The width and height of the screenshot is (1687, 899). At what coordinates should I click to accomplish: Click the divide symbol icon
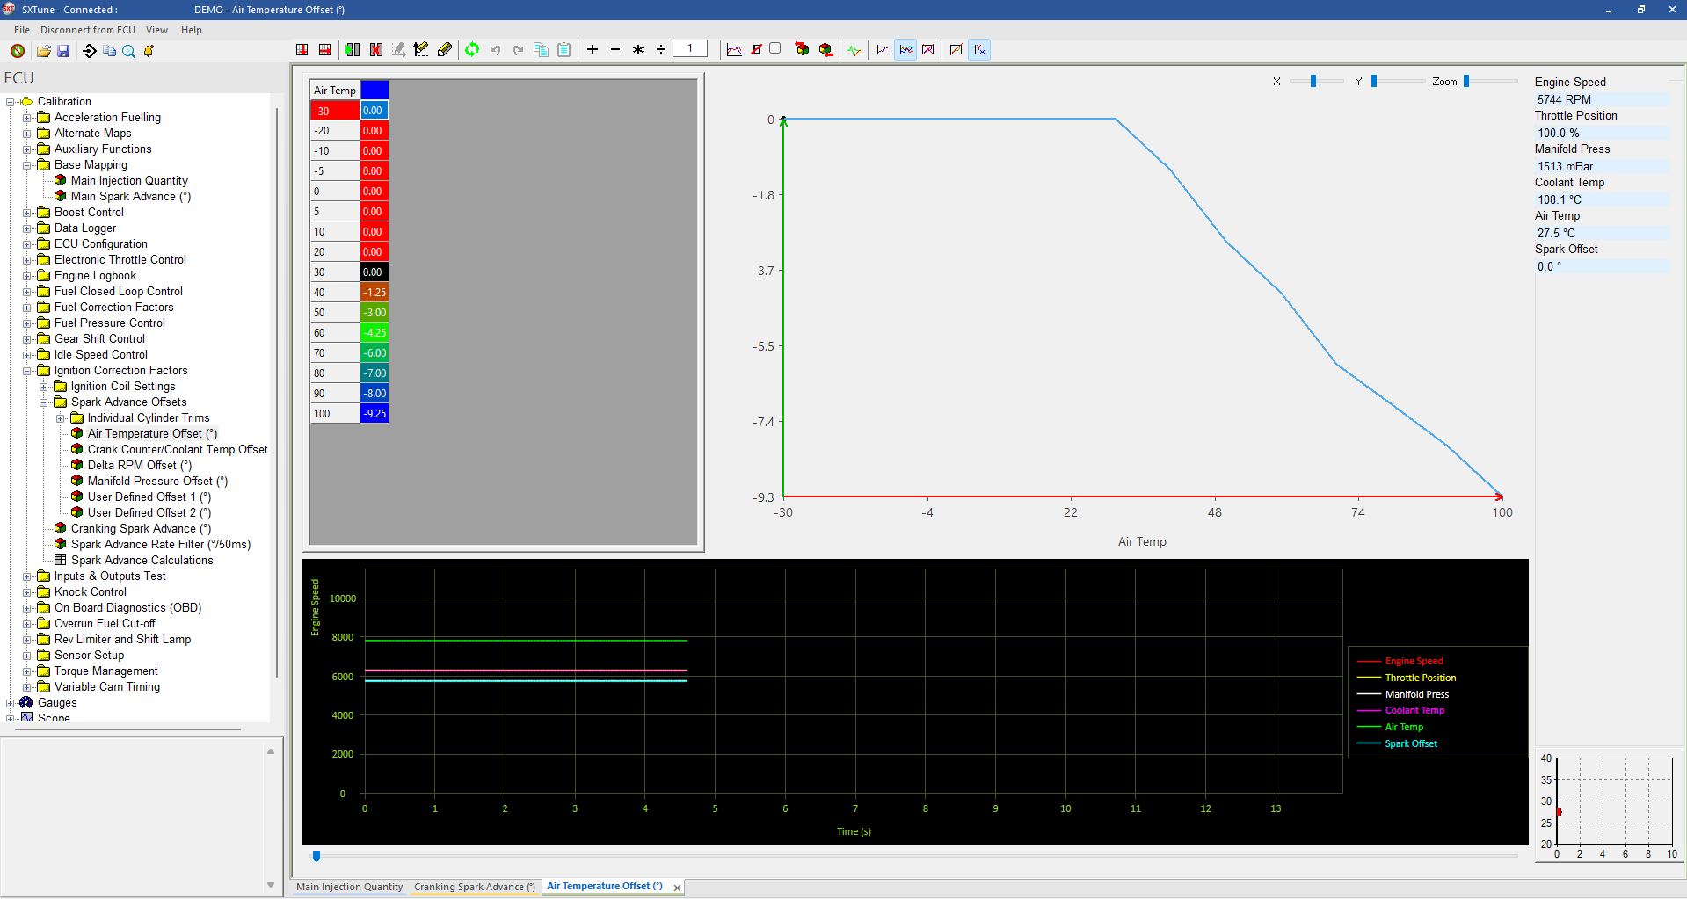[x=661, y=50]
